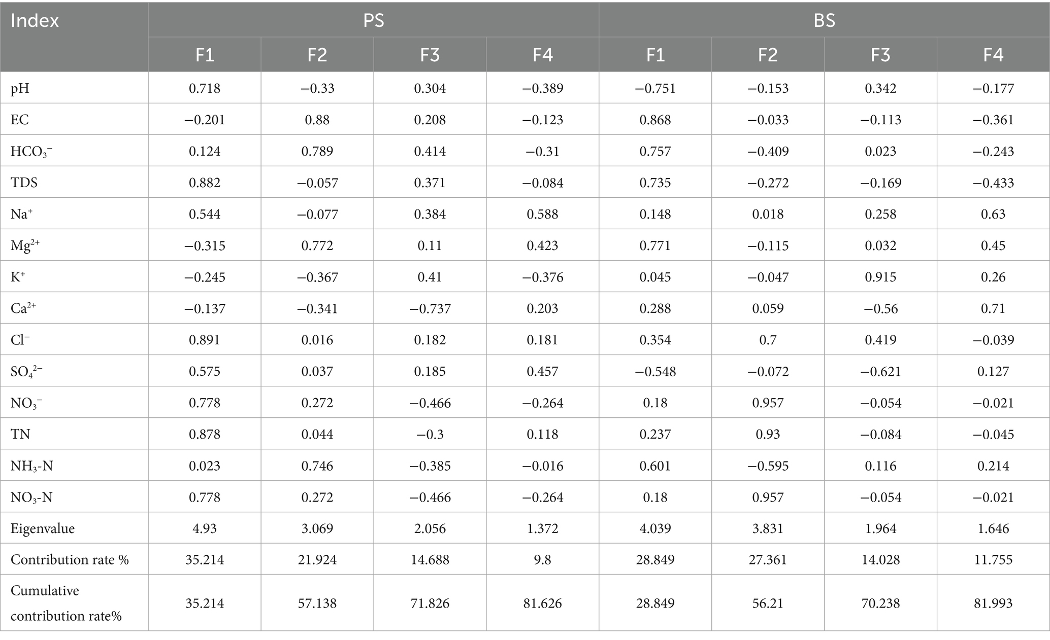
Task: Click BS eigenvalue cell 4.039
Action: pos(655,528)
